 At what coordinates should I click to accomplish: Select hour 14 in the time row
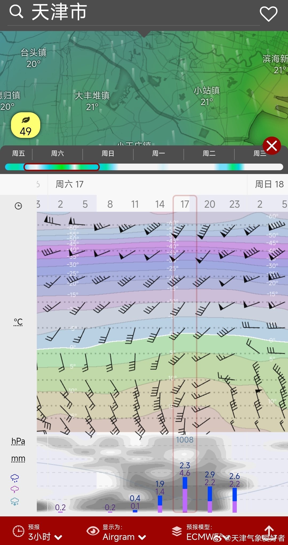click(160, 204)
